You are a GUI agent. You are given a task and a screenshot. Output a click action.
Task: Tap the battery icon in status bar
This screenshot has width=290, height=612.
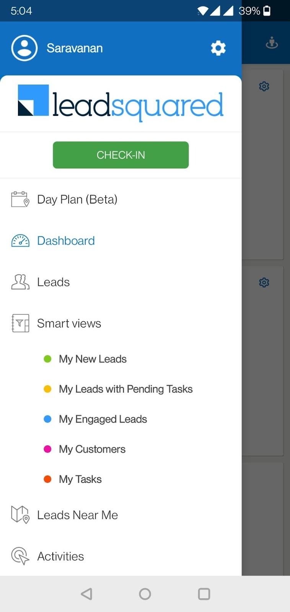coord(267,11)
